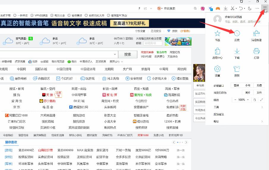The height and width of the screenshot is (170, 269).
Task: Click the 至高送178元好礼 banner button
Action: click(x=129, y=23)
